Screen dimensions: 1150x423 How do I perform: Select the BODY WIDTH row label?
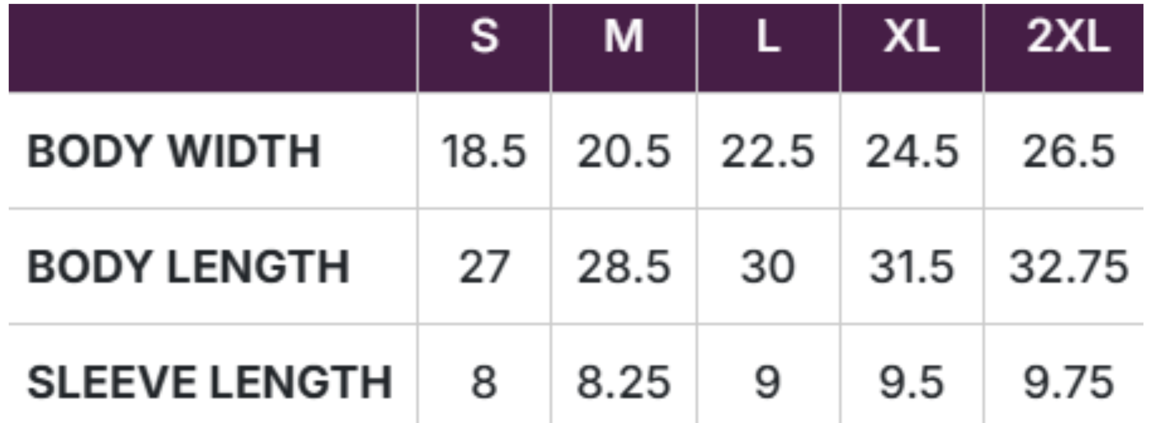click(174, 152)
